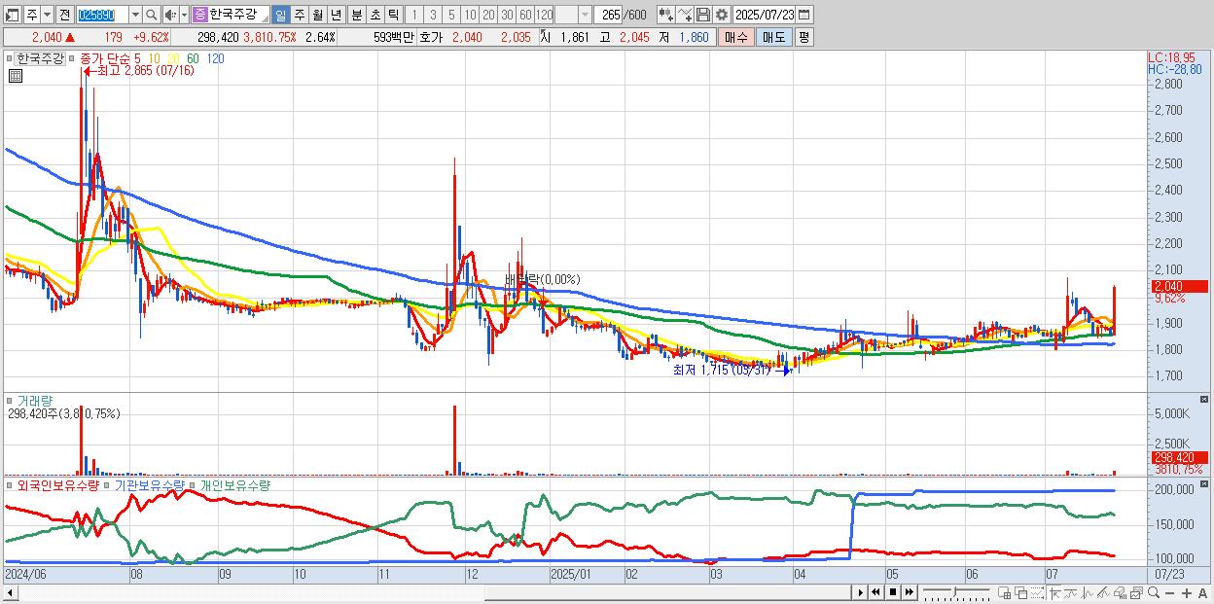Viewport: 1214px width, 604px height.
Task: Switch to the 월 monthly period tab
Action: 317,15
